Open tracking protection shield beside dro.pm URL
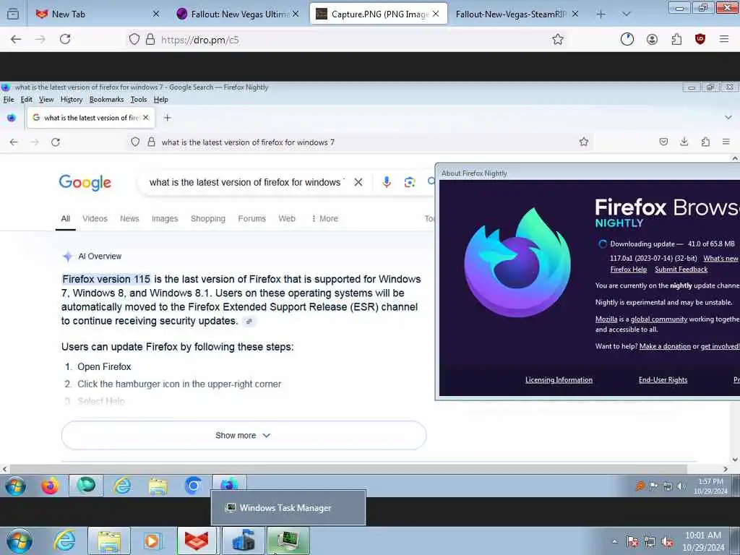The width and height of the screenshot is (740, 555). pos(134,39)
